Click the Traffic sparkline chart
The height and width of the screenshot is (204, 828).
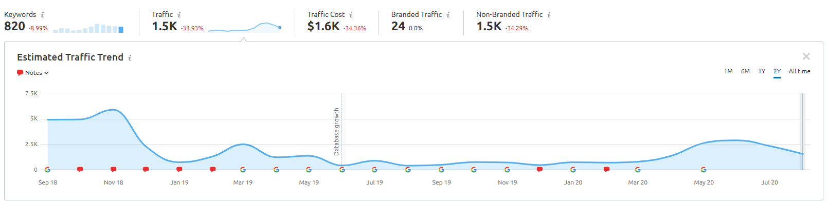245,27
